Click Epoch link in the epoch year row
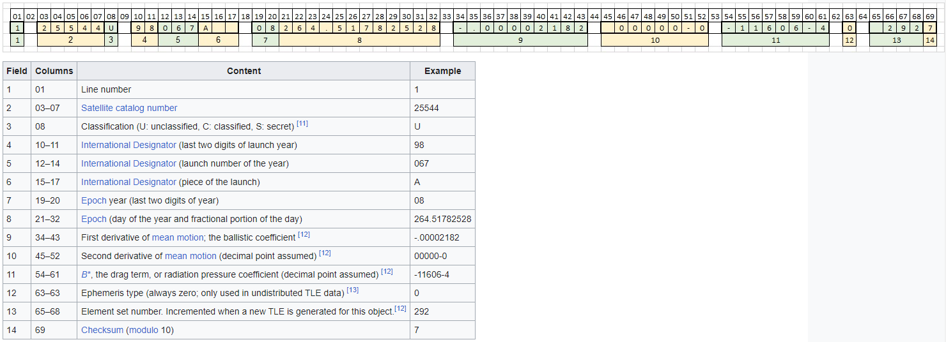The image size is (946, 342). coord(93,200)
